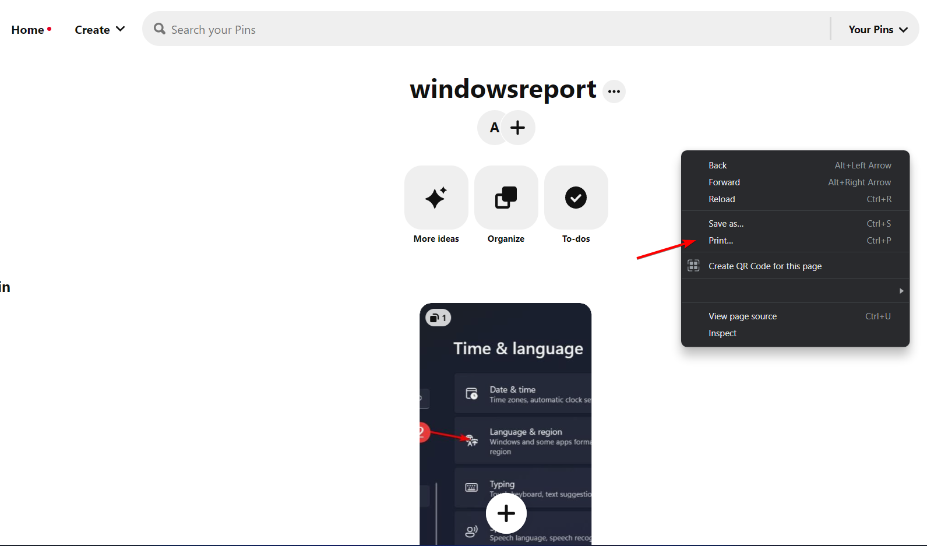Expand the Create dropdown

[100, 30]
